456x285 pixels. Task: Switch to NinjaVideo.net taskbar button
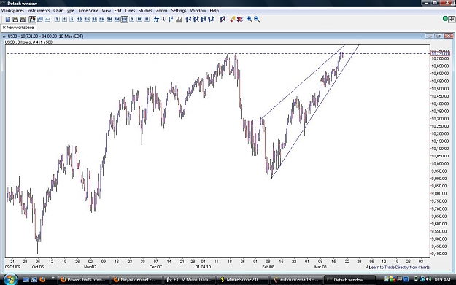click(x=136, y=280)
